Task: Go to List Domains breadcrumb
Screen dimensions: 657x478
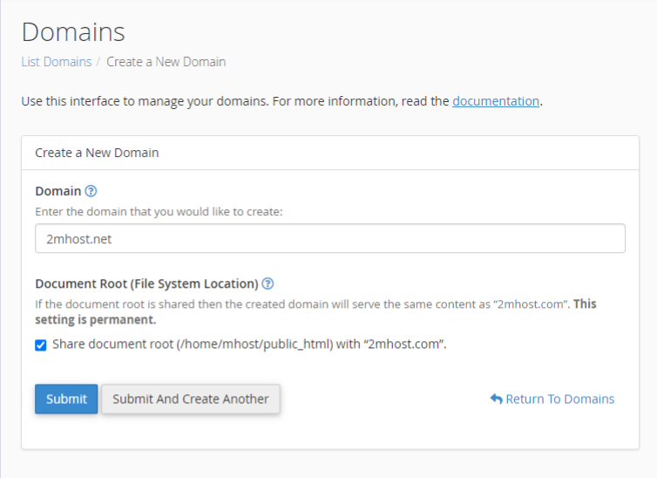Action: tap(56, 62)
